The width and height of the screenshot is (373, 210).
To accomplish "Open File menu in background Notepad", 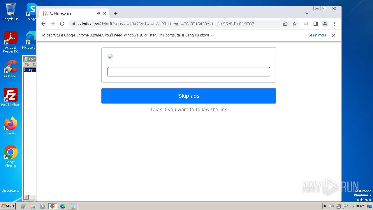I will (x=27, y=64).
